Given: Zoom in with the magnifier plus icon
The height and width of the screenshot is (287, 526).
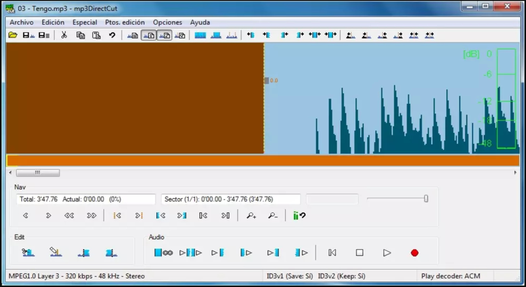Looking at the screenshot, I should [x=251, y=216].
